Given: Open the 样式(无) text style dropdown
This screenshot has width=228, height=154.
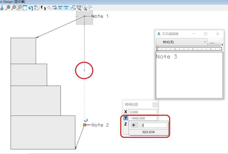Looking at the screenshot, I should [182, 42].
